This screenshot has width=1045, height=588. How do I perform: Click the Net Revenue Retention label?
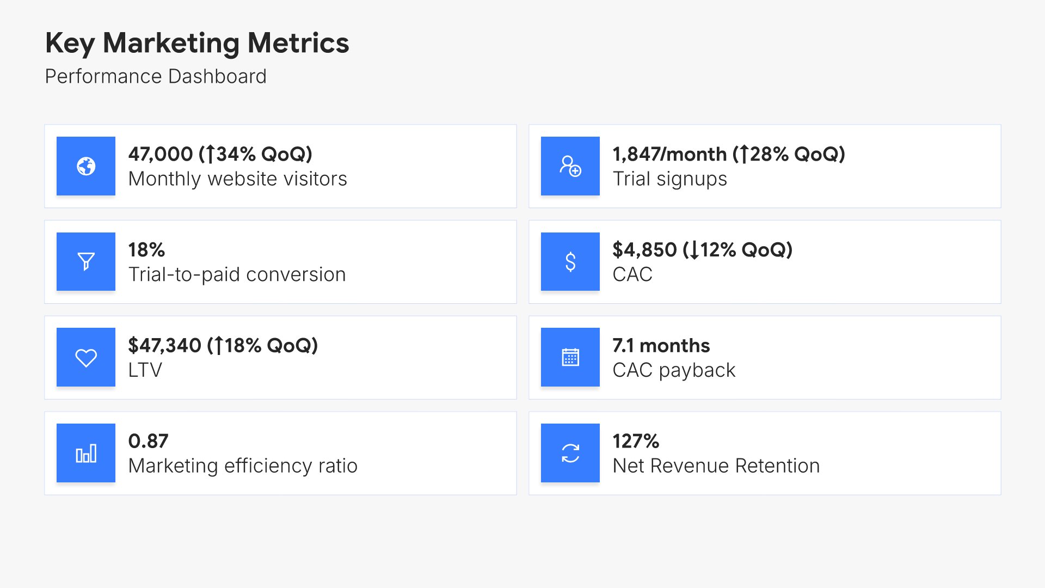click(716, 466)
